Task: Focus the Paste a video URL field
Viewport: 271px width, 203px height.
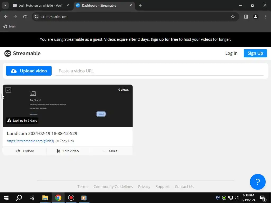Action: 160,71
